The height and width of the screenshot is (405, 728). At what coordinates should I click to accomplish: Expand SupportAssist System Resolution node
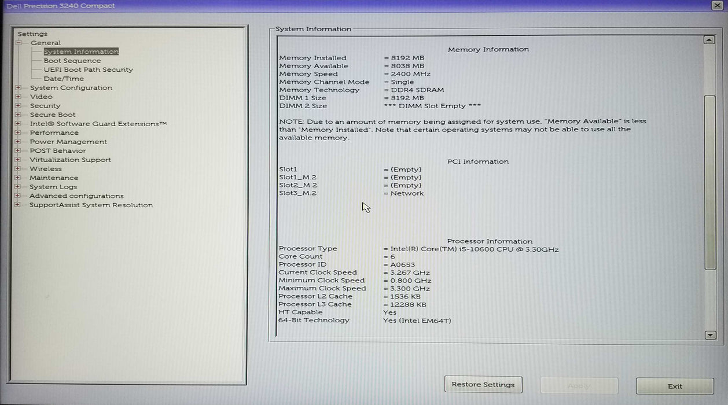coord(19,205)
